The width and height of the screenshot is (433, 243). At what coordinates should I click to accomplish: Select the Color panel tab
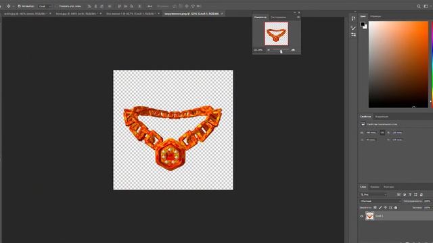363,16
